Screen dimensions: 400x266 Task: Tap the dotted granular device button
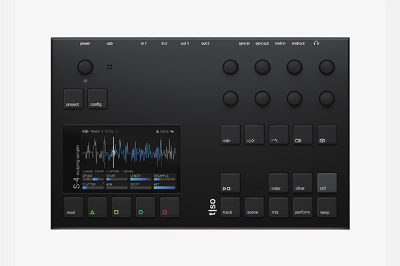(255, 134)
